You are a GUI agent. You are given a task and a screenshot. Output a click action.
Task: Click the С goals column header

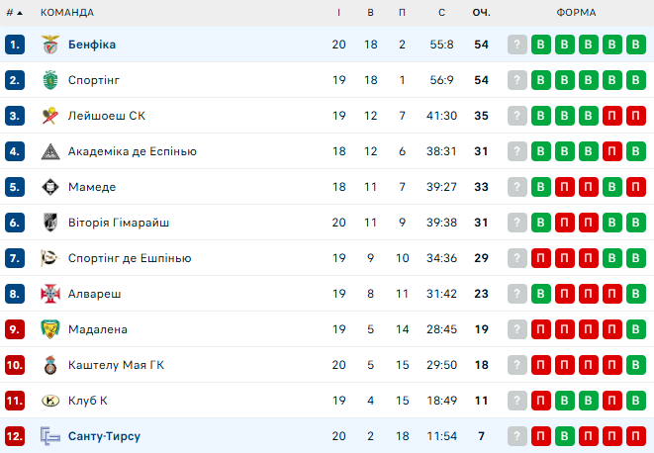pos(441,13)
